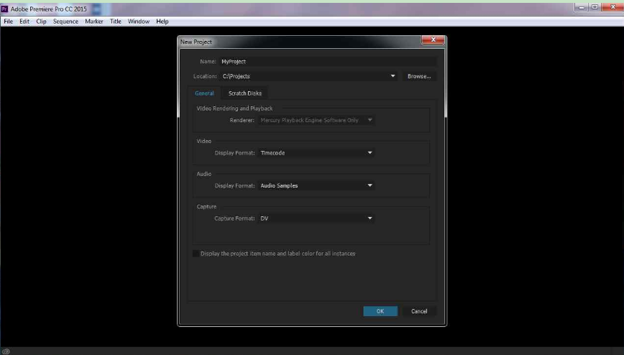The height and width of the screenshot is (355, 624).
Task: Confirm the new project with OK
Action: (x=380, y=311)
